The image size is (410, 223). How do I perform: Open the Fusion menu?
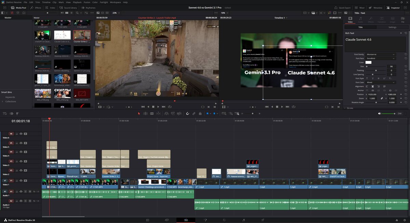87,2
